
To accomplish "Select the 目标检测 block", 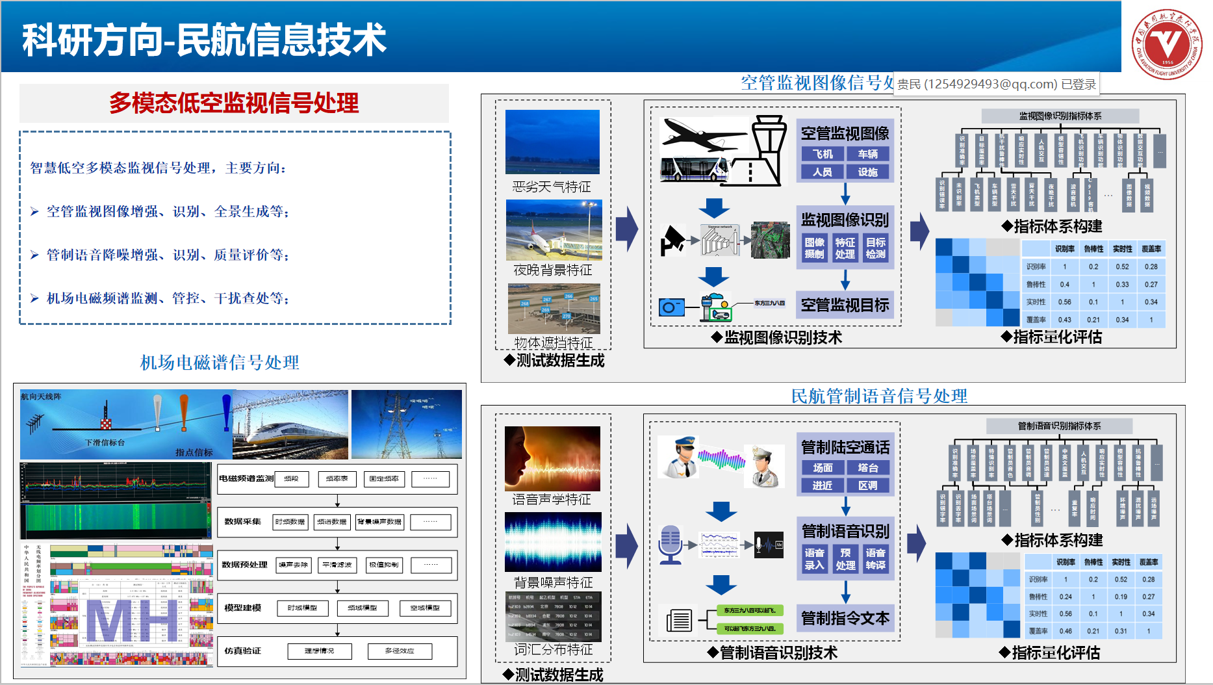I will [875, 248].
